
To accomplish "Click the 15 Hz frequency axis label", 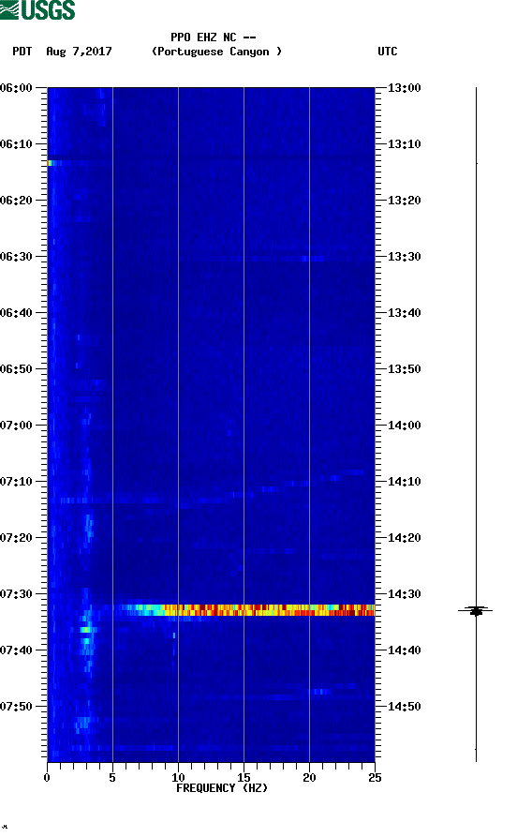I will (x=244, y=778).
